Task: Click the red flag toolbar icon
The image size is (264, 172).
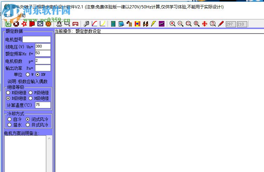Action: coord(32,24)
